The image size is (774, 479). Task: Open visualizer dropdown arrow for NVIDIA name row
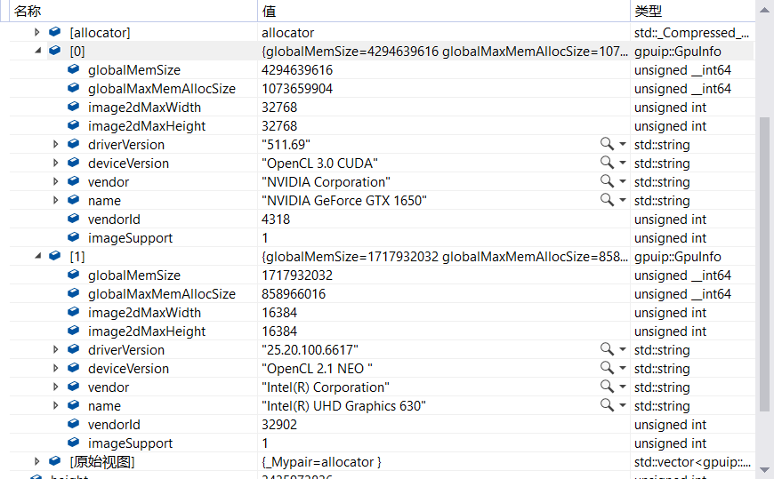[x=623, y=201]
